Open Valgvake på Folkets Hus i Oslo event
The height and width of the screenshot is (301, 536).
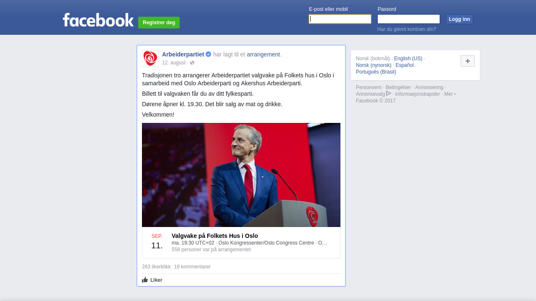pyautogui.click(x=215, y=236)
